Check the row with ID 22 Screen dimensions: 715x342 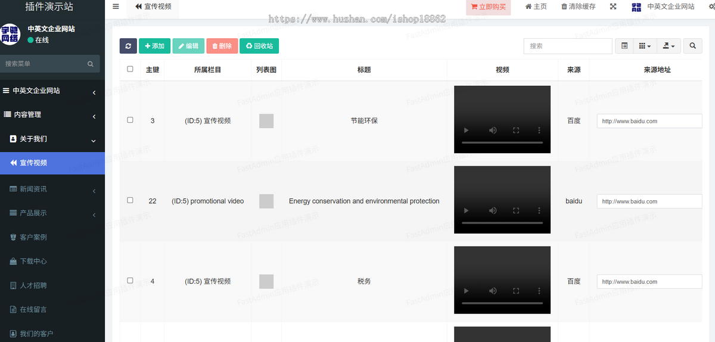coord(130,200)
